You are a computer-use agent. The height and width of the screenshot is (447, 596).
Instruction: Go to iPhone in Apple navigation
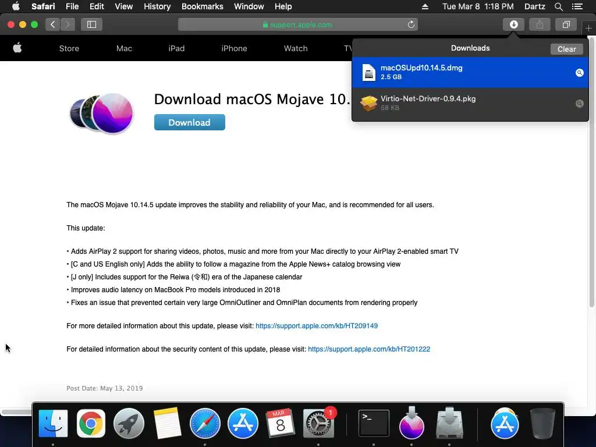pos(234,48)
